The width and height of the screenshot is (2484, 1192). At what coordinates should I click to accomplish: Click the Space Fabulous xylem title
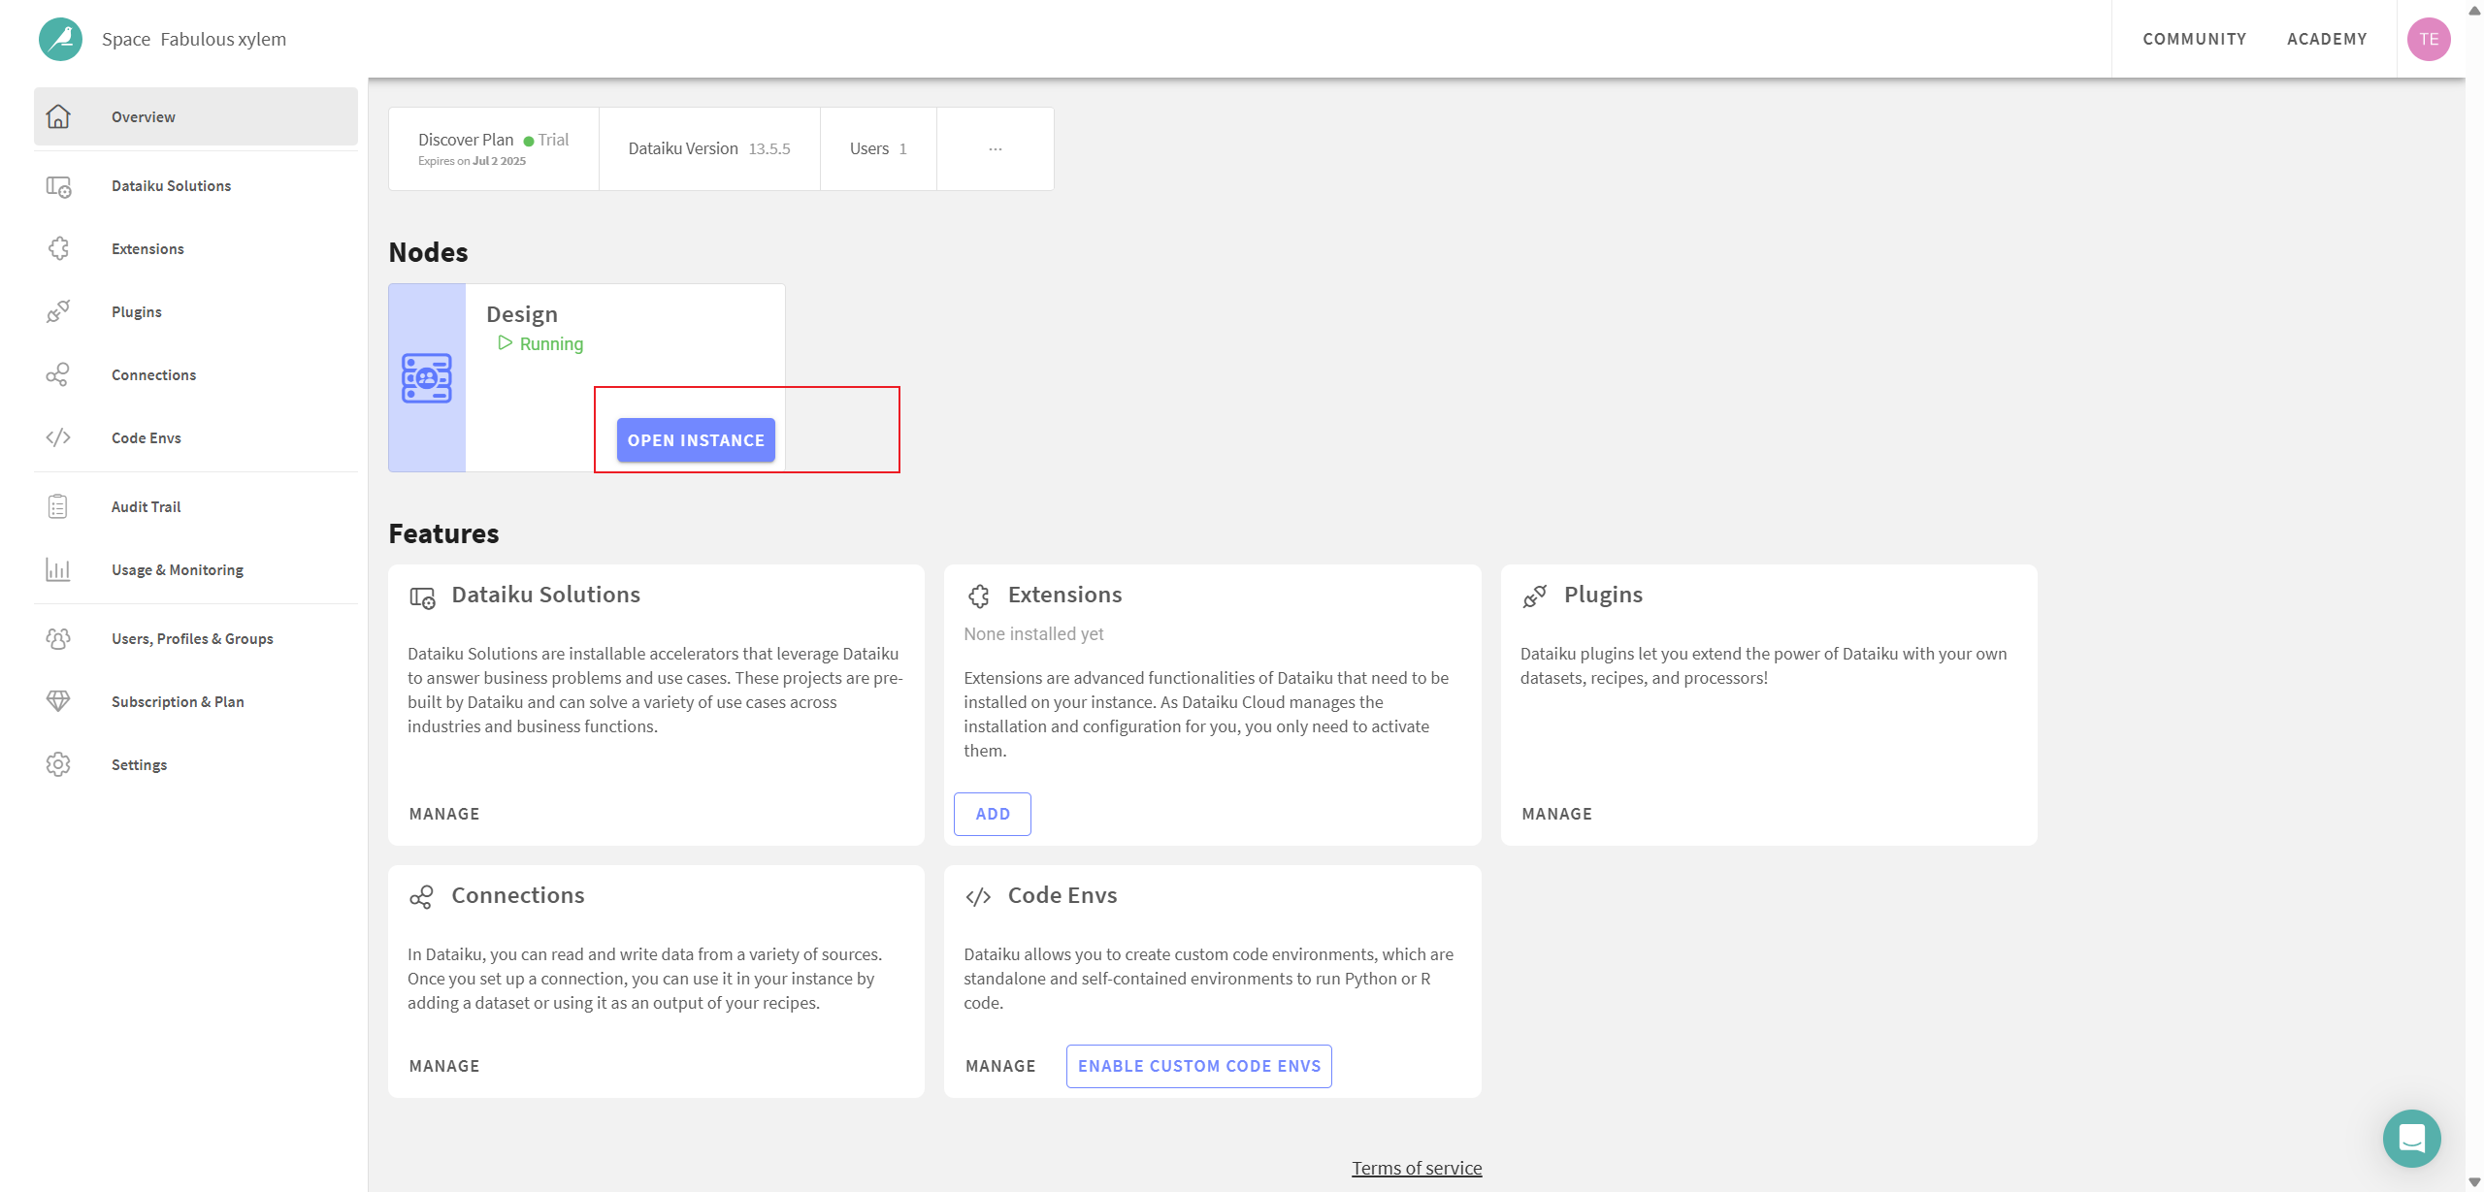pos(194,39)
